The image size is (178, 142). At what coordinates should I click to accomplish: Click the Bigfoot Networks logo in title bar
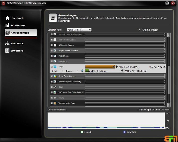pos(3,3)
